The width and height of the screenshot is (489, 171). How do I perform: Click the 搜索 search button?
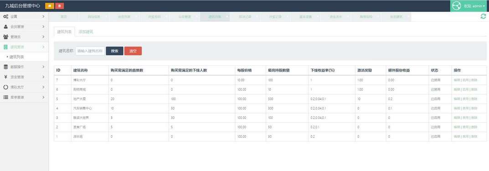click(x=114, y=51)
